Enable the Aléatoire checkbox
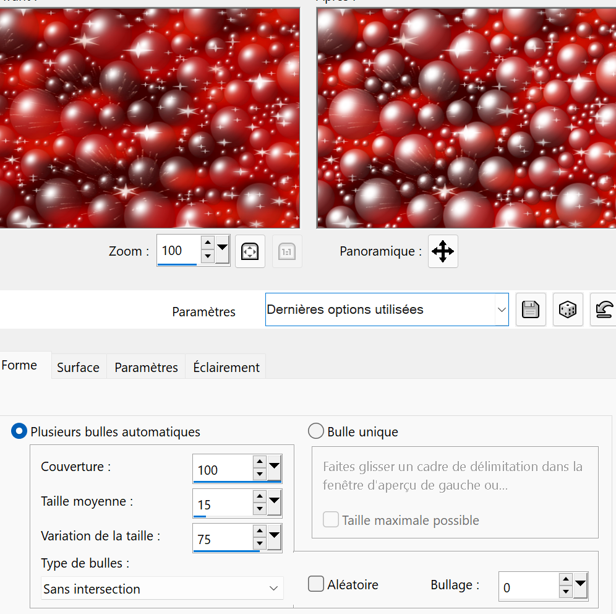 pyautogui.click(x=316, y=584)
